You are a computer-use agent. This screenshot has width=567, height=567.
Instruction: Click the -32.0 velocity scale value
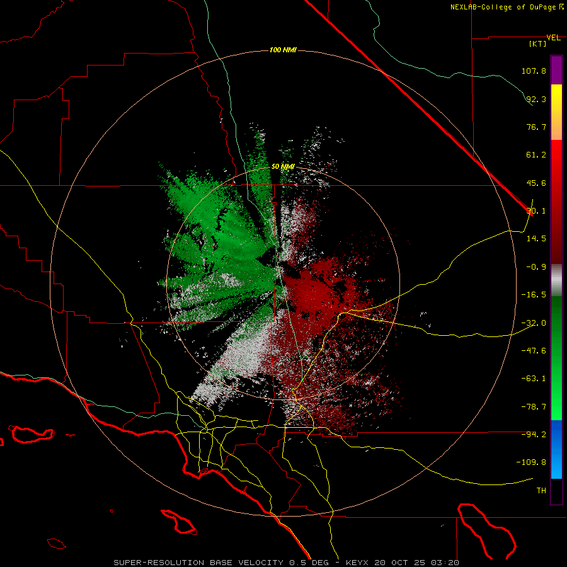[534, 323]
